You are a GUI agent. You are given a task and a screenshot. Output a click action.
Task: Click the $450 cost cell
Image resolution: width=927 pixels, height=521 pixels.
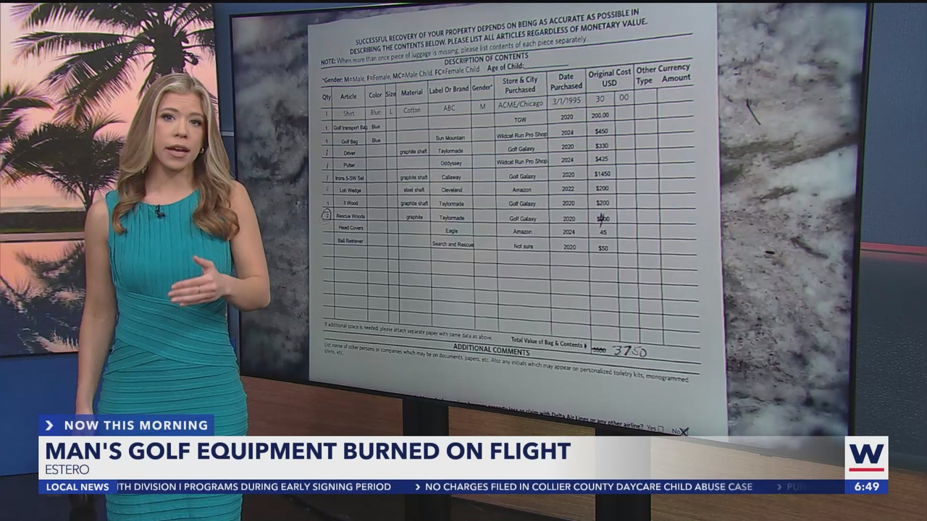point(601,131)
